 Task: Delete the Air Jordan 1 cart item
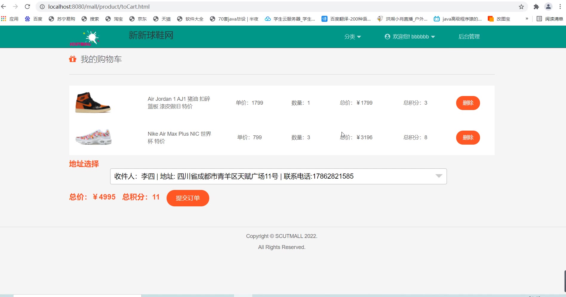click(x=468, y=103)
